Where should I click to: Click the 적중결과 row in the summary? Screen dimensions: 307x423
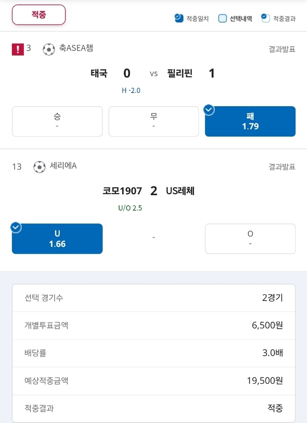coord(153,408)
